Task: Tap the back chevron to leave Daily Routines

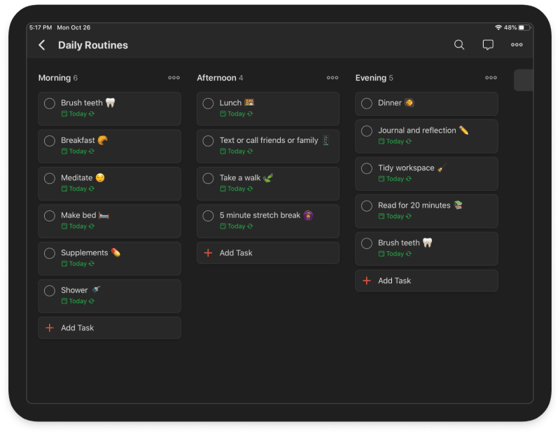Action: [41, 44]
